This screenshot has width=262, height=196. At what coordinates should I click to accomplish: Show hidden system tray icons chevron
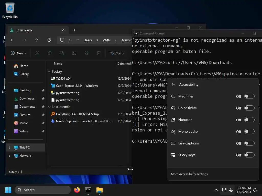pos(216,190)
